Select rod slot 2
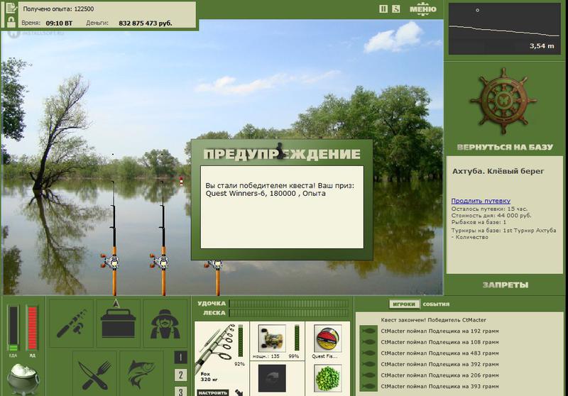Screen dimensions: 568x396 (x=180, y=375)
